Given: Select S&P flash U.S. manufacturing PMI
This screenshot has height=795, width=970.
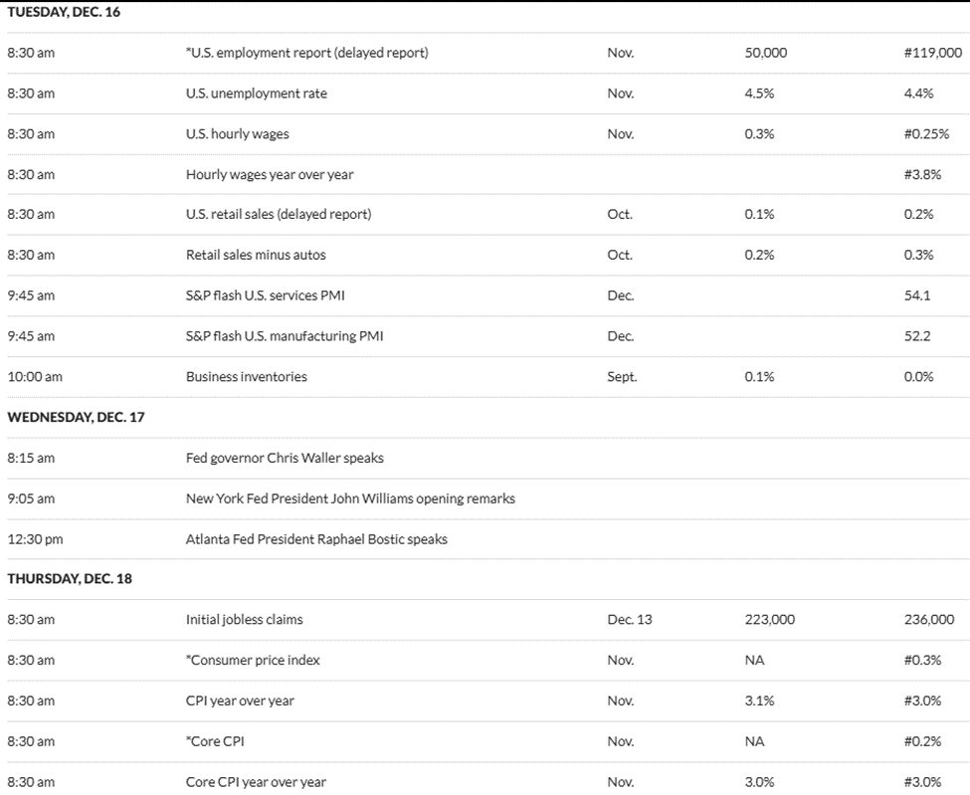Looking at the screenshot, I should [x=284, y=336].
